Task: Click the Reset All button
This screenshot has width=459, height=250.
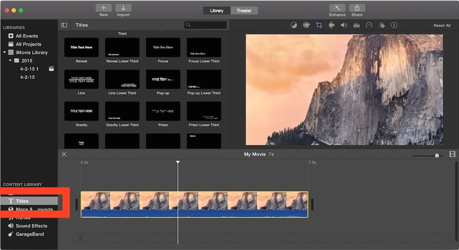Action: [x=442, y=25]
